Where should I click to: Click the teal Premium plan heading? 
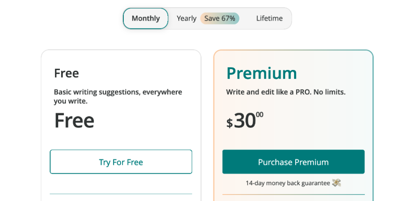point(261,73)
